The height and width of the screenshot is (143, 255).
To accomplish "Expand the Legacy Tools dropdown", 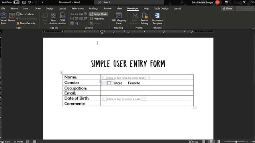I will [77, 23].
